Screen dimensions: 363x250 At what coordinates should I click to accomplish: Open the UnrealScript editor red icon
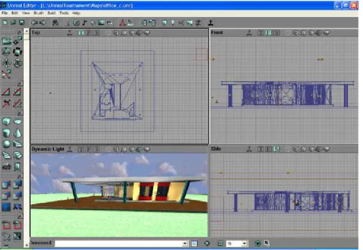(x=123, y=23)
